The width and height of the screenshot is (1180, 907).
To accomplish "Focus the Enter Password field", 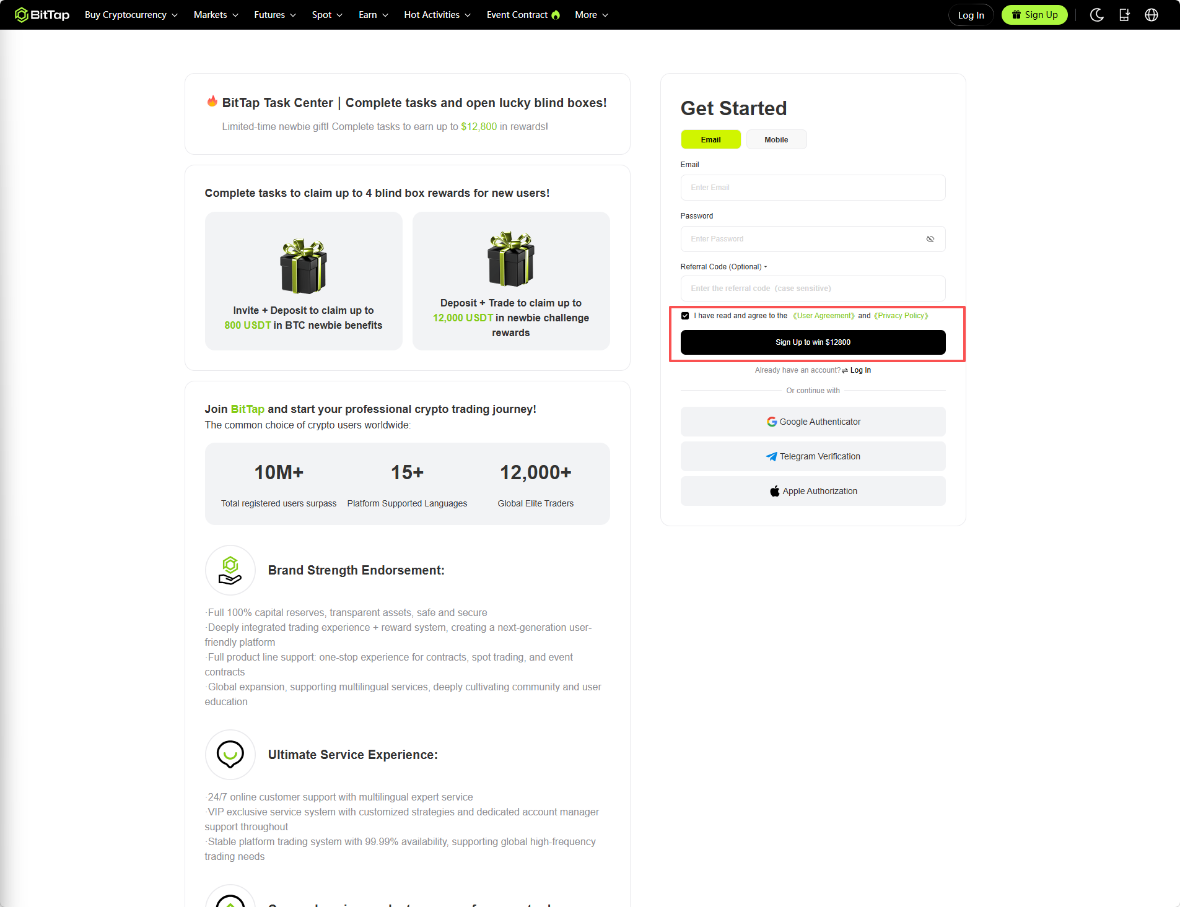I will (813, 239).
